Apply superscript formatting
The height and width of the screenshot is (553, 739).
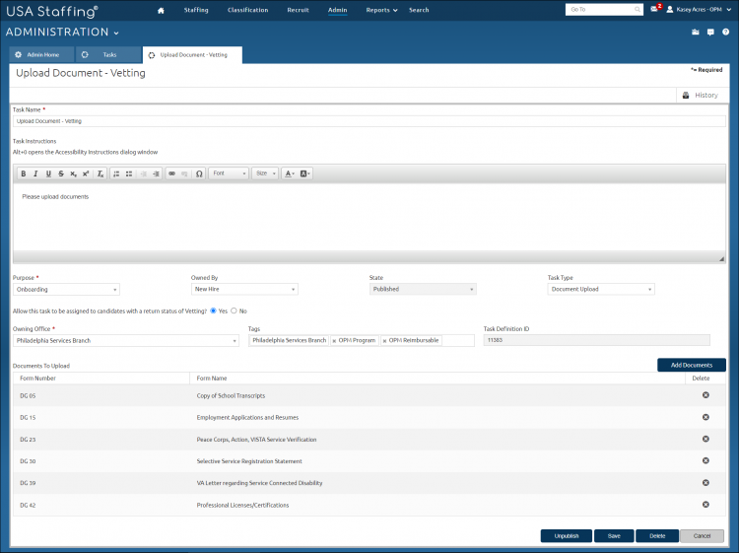tap(86, 173)
